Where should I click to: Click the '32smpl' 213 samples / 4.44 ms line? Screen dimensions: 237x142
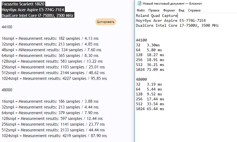tap(50, 107)
